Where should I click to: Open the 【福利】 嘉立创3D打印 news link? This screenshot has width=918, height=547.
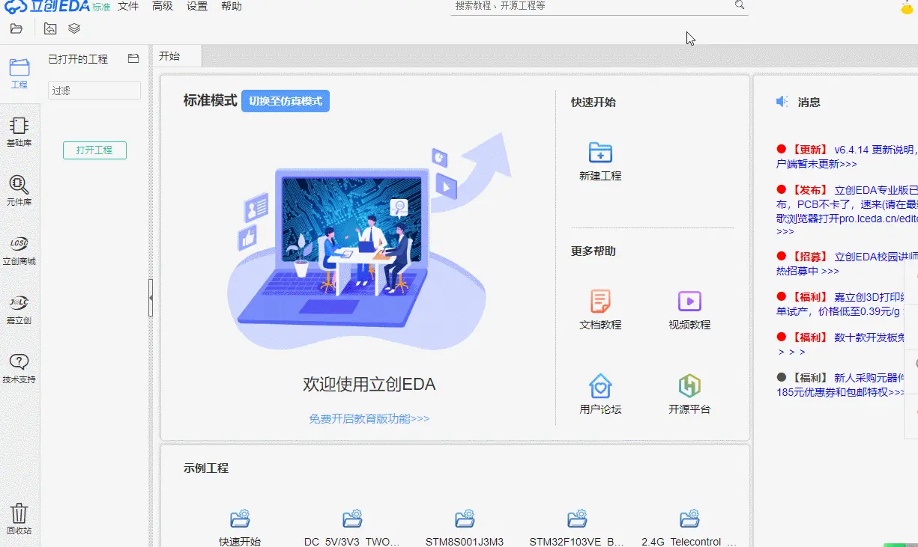point(847,304)
